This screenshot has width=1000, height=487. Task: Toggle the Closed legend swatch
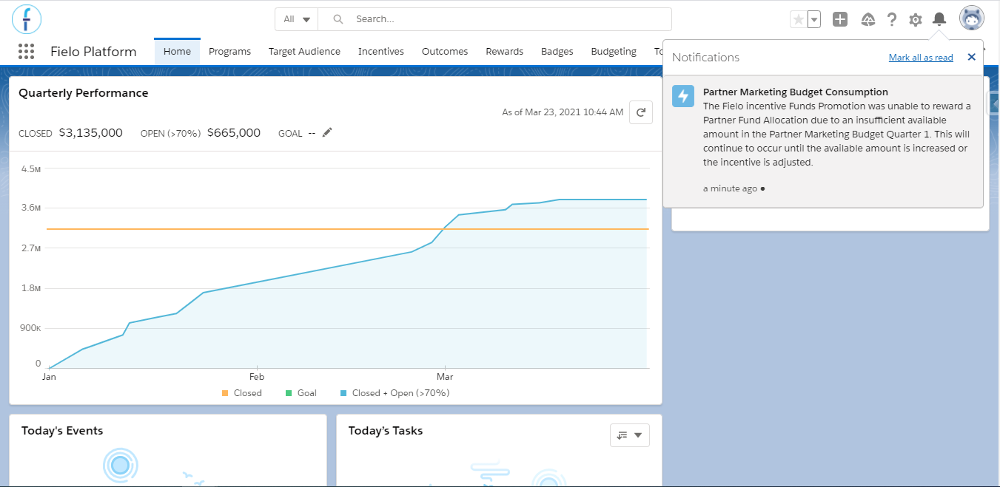[225, 393]
